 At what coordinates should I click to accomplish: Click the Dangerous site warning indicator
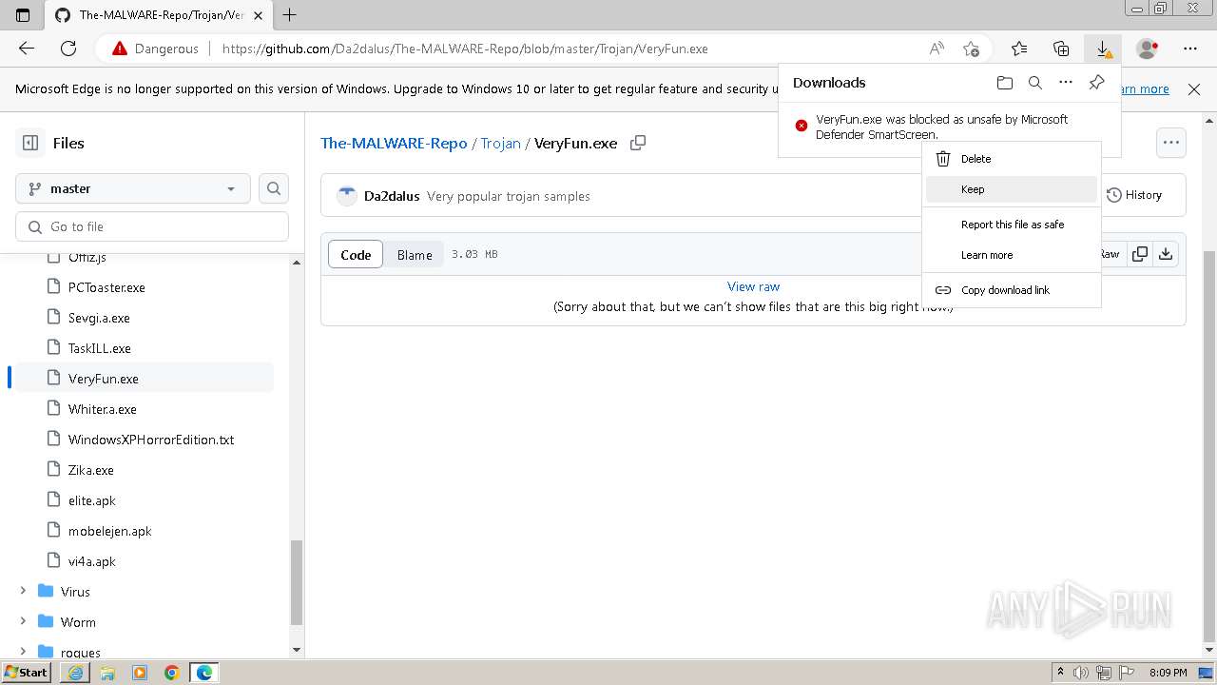pyautogui.click(x=156, y=49)
